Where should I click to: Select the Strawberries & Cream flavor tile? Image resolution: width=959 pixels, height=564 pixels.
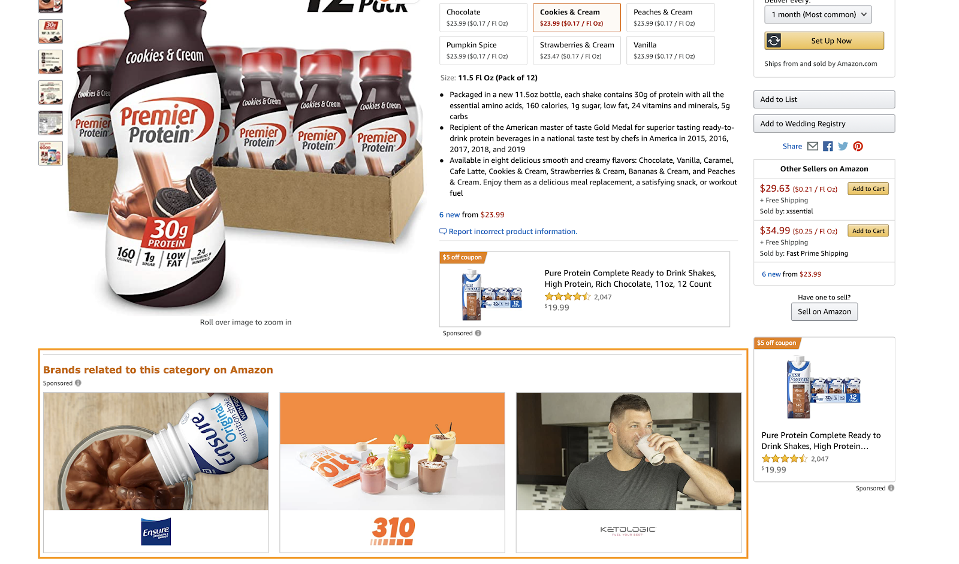point(577,50)
